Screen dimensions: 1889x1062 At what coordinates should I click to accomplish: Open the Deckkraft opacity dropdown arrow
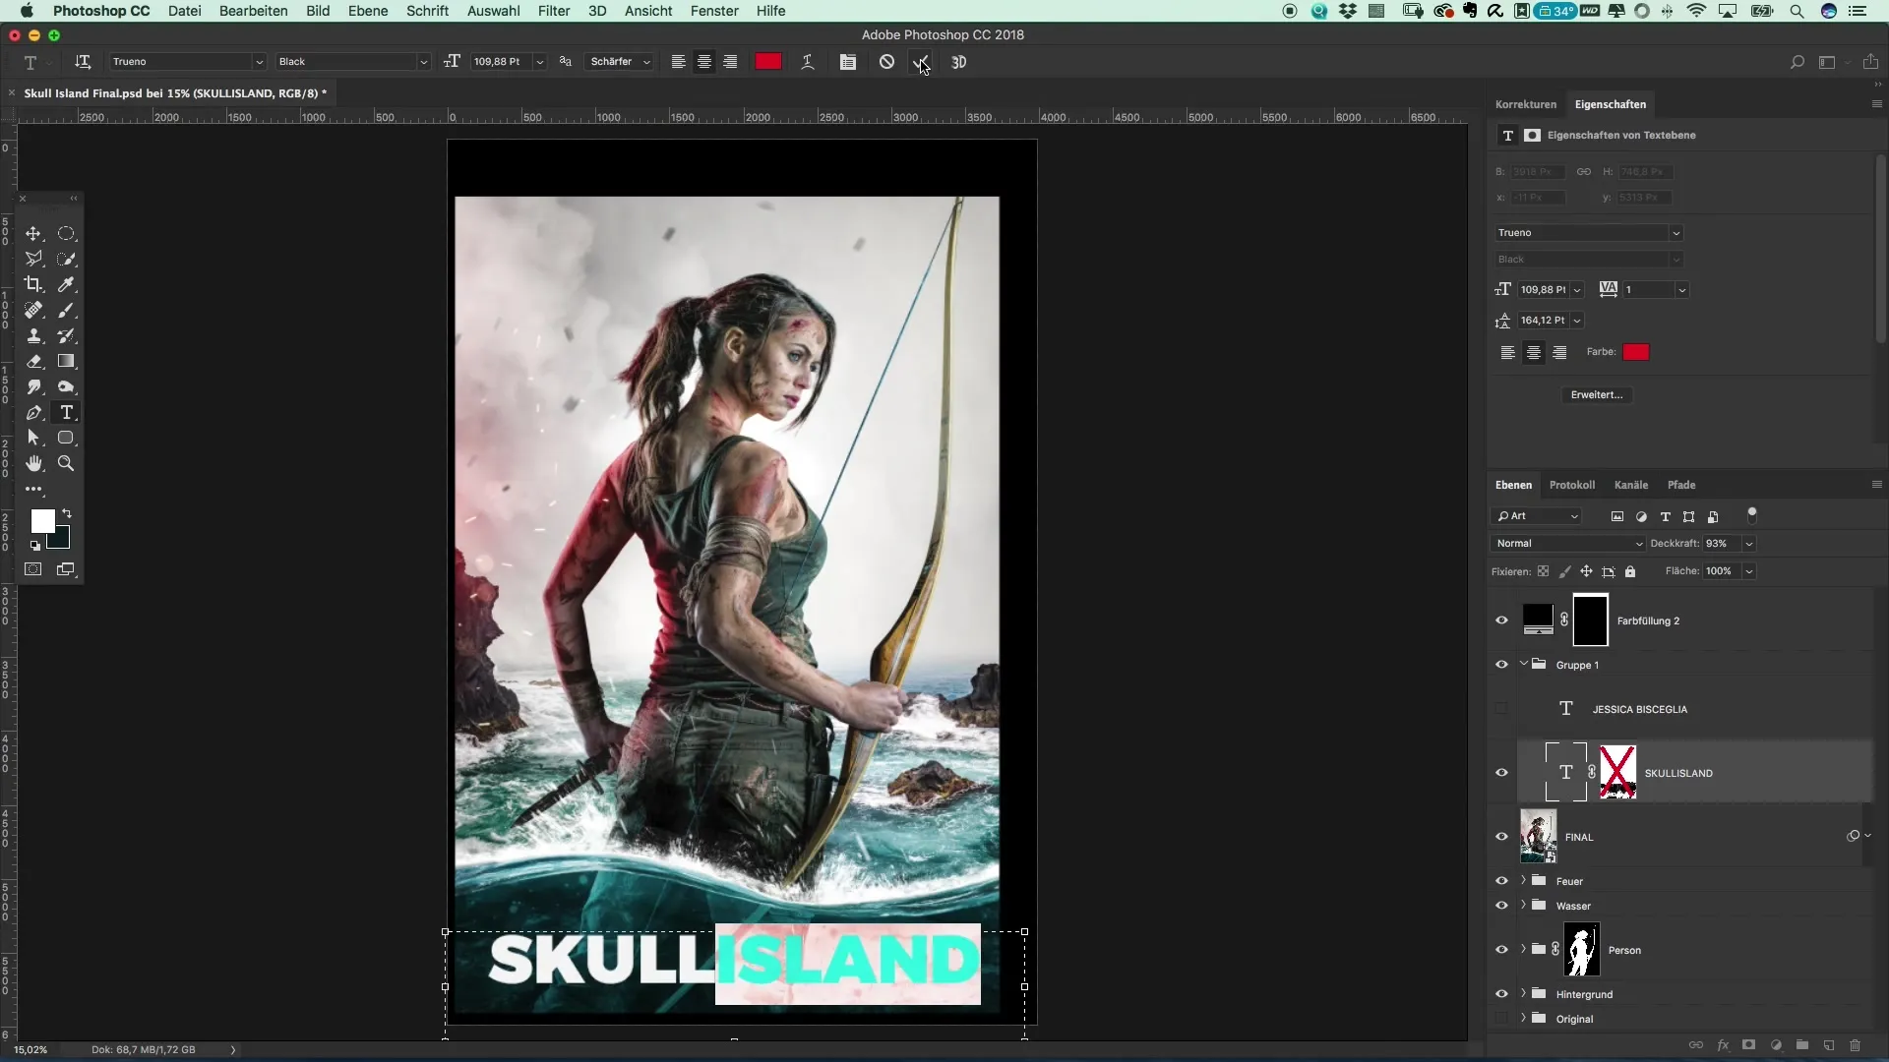(1749, 544)
